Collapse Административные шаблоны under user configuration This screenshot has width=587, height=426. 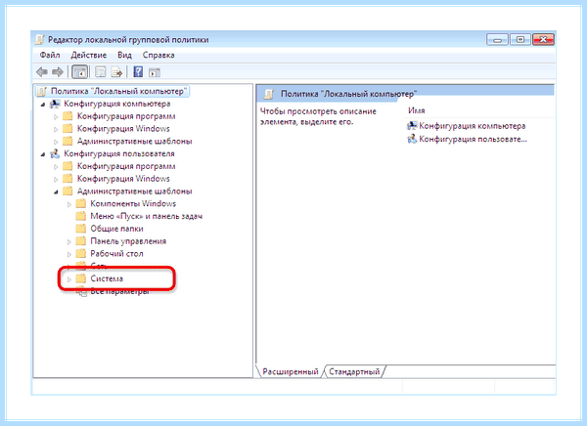(x=56, y=192)
